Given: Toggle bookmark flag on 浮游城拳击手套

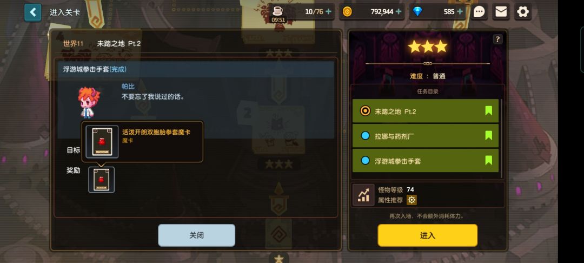Looking at the screenshot, I should [488, 161].
